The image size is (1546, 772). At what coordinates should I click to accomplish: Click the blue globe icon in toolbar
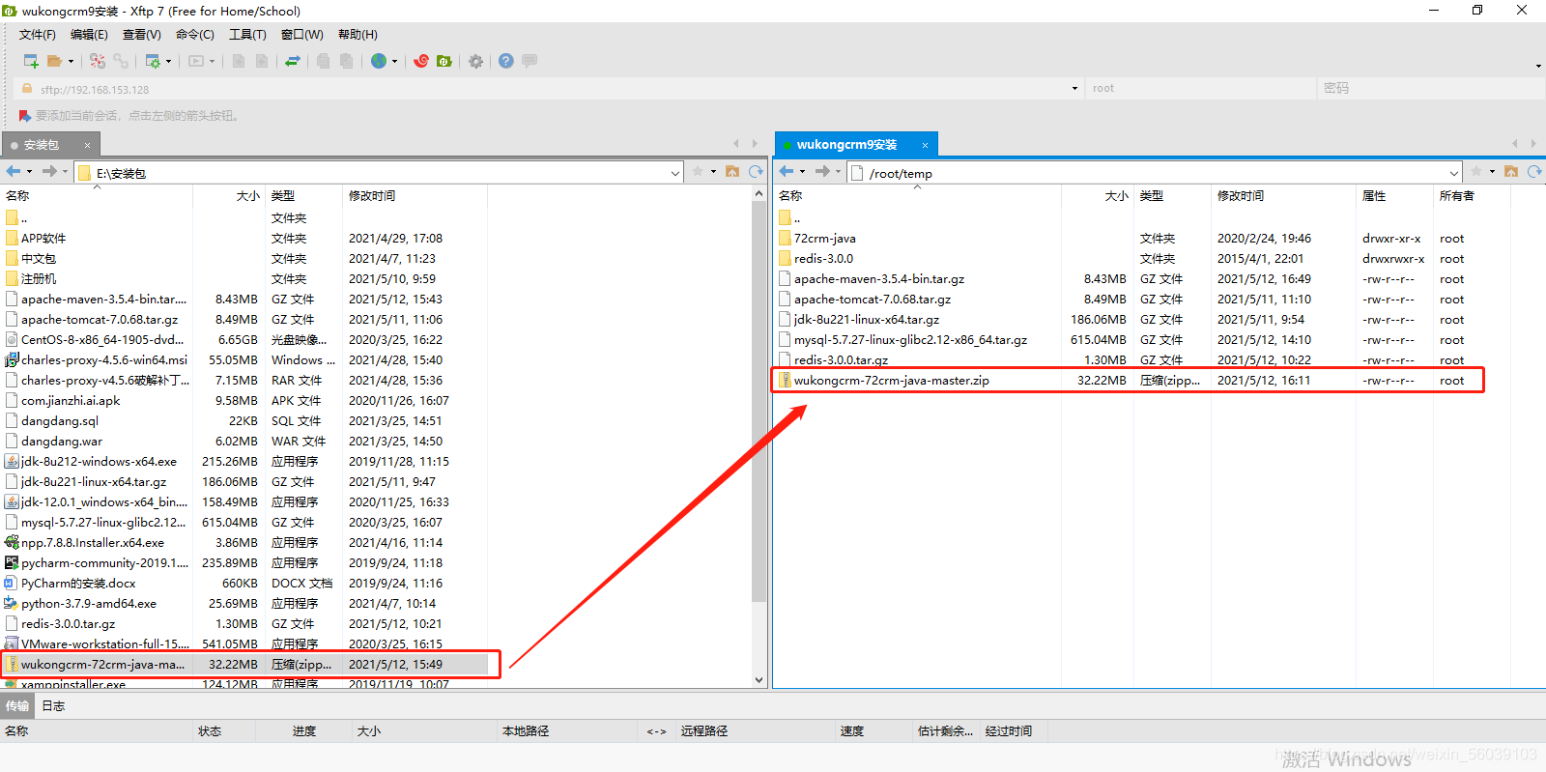[379, 61]
